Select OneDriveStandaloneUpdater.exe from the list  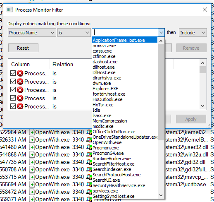[x=125, y=137]
